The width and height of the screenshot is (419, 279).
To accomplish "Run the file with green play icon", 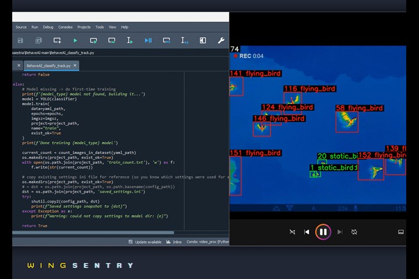I will click(x=75, y=41).
